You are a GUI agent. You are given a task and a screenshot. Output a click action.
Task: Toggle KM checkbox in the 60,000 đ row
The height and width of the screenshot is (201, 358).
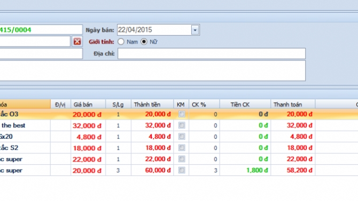(182, 170)
